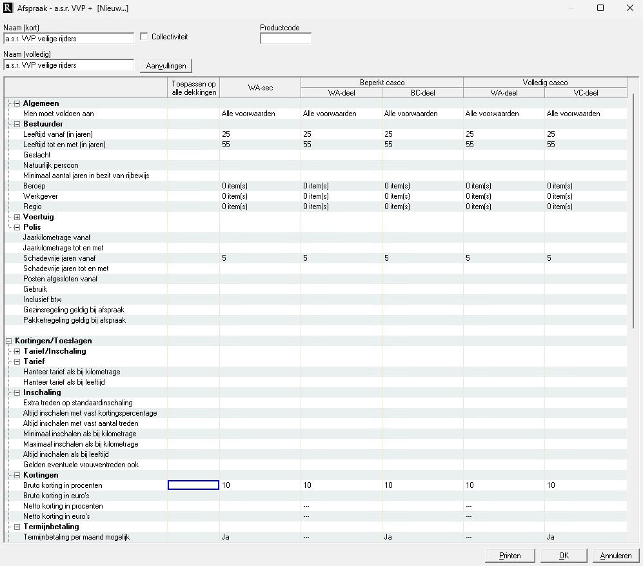The width and height of the screenshot is (643, 566).
Task: Click BC-deel value 55 for Leeftijd tot
Action: click(388, 145)
